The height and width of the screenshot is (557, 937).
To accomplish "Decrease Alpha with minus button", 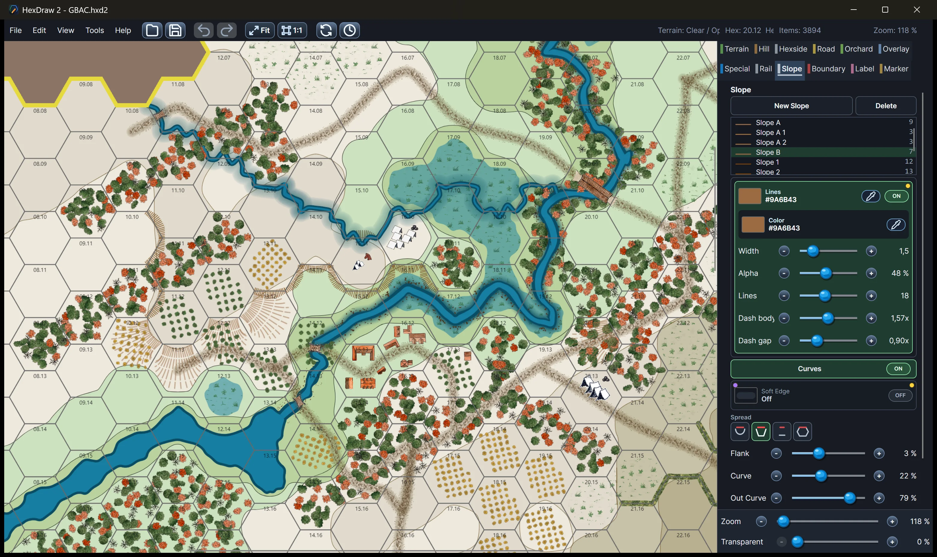I will tap(784, 273).
